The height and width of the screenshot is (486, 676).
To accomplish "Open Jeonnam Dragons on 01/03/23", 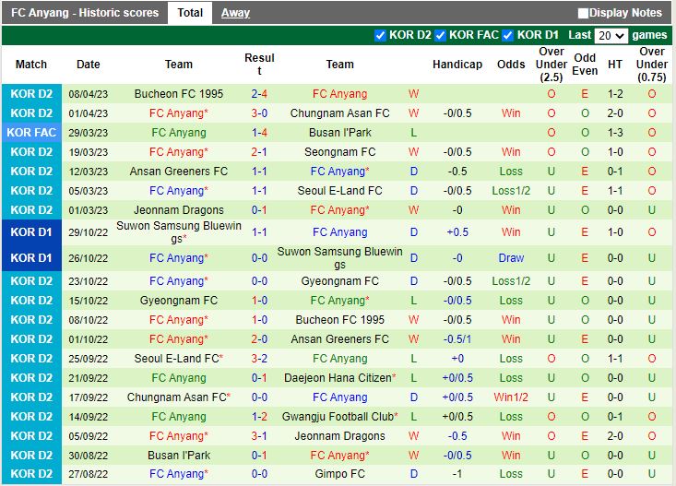I will coord(179,210).
